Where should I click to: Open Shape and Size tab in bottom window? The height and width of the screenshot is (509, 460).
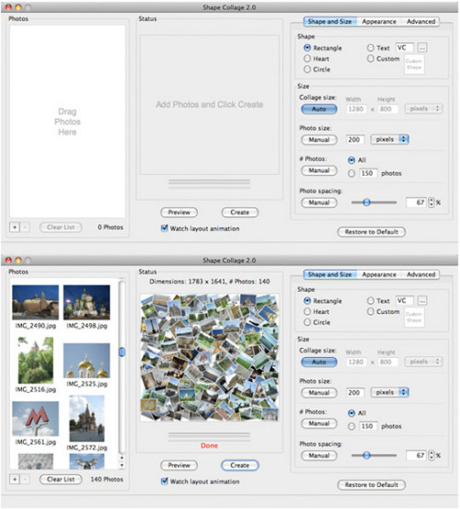pos(330,274)
